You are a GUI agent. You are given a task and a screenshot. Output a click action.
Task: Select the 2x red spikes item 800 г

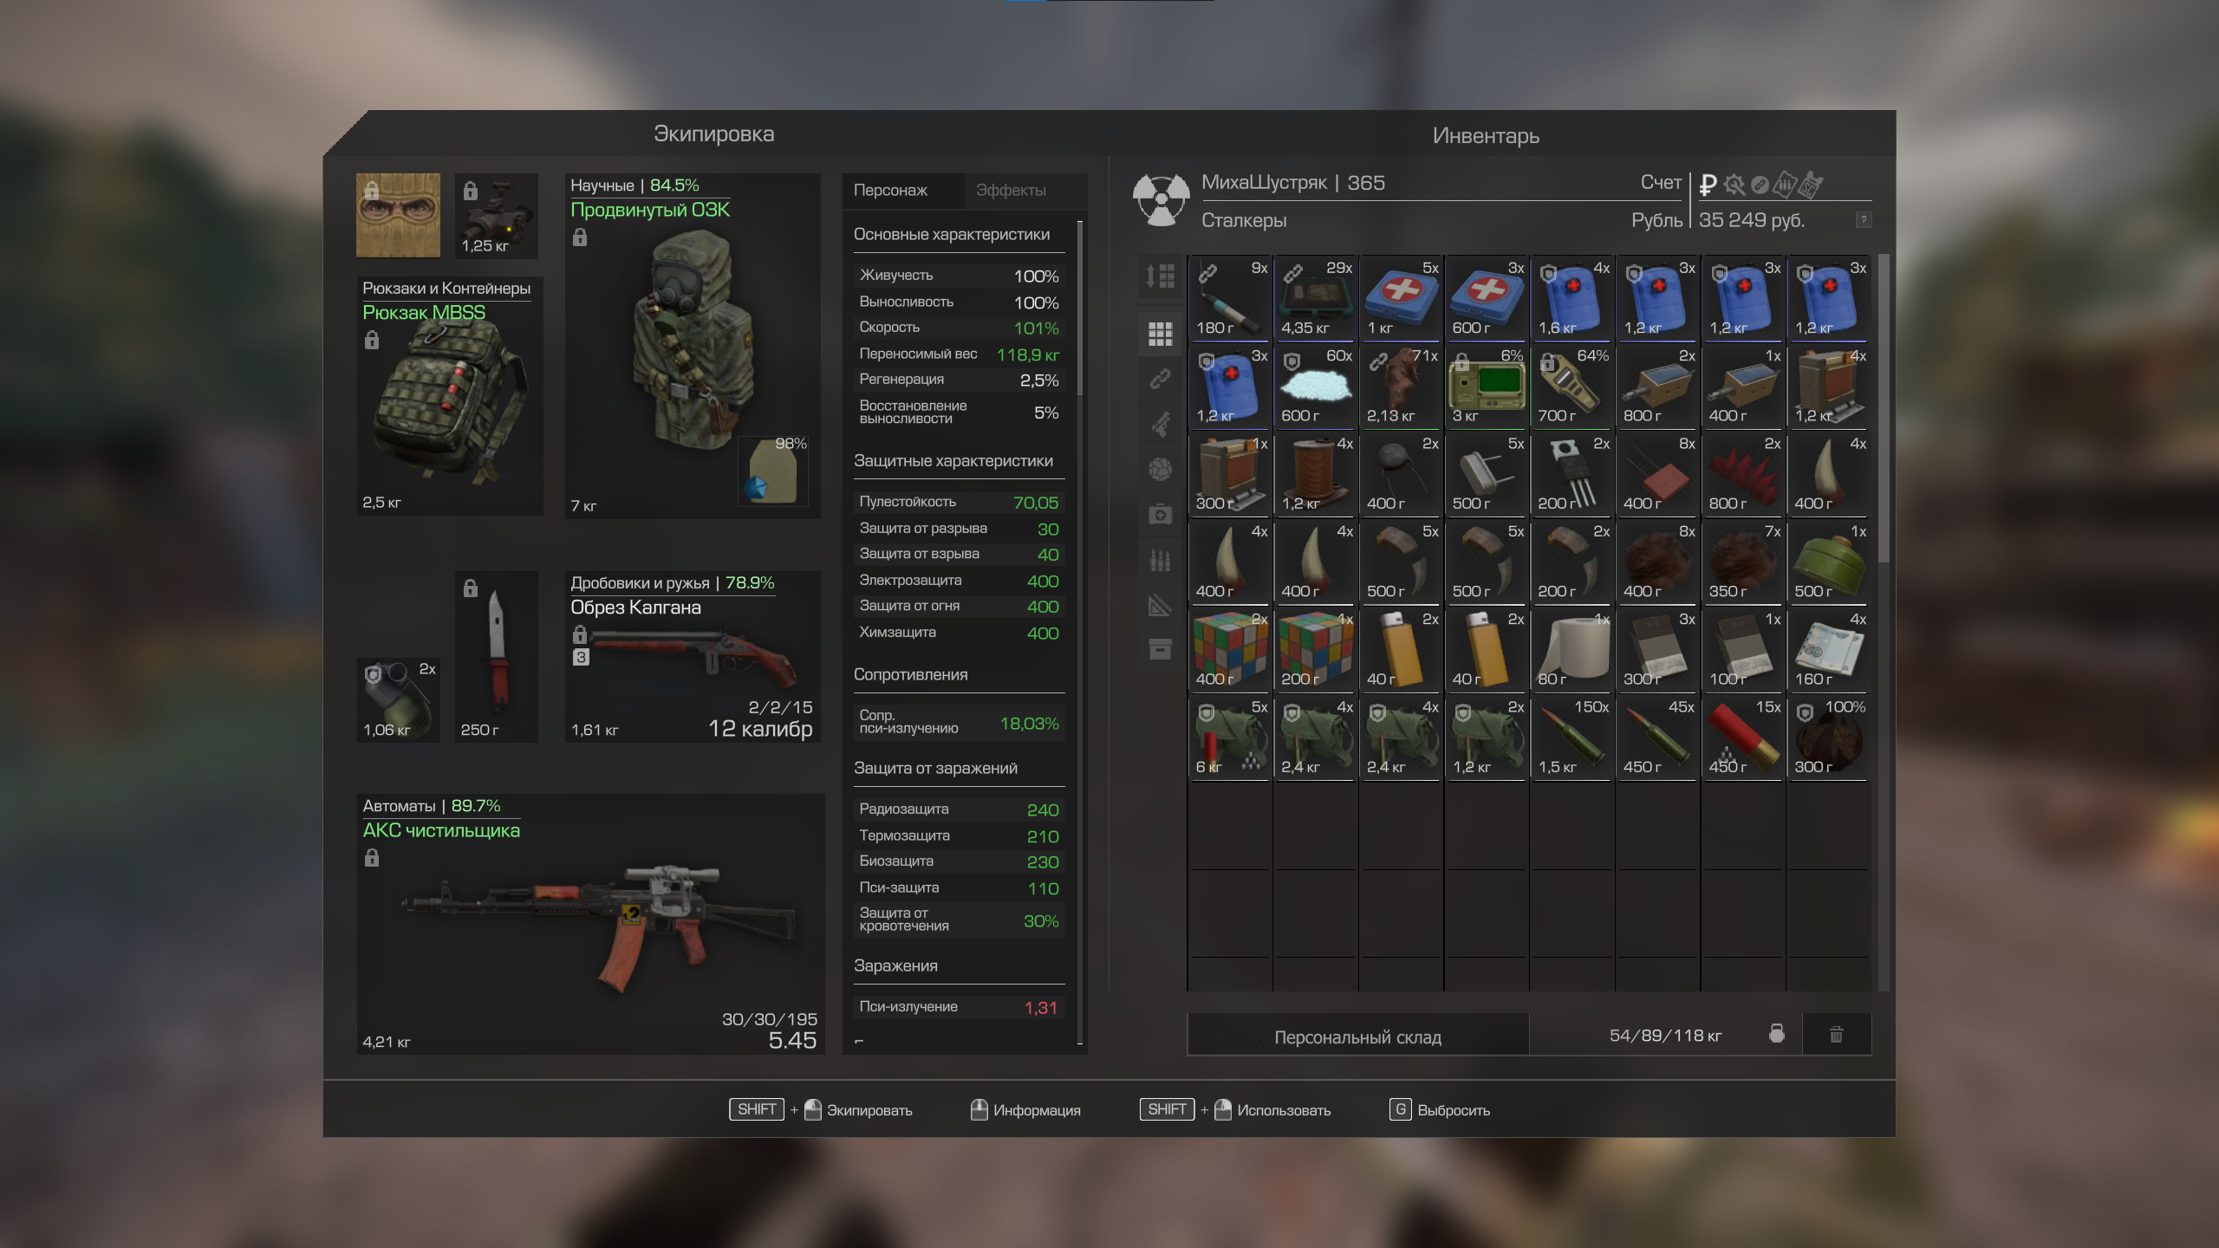tap(1743, 474)
